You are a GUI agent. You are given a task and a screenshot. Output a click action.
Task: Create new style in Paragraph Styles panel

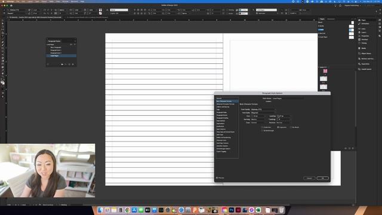69,64
